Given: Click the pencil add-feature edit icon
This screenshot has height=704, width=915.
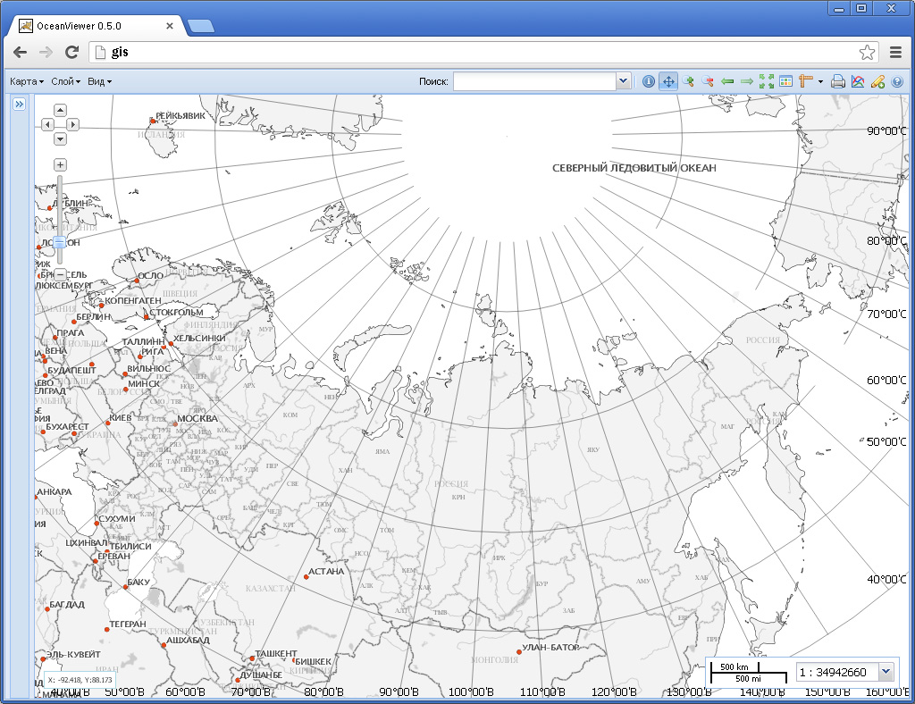Looking at the screenshot, I should 877,81.
